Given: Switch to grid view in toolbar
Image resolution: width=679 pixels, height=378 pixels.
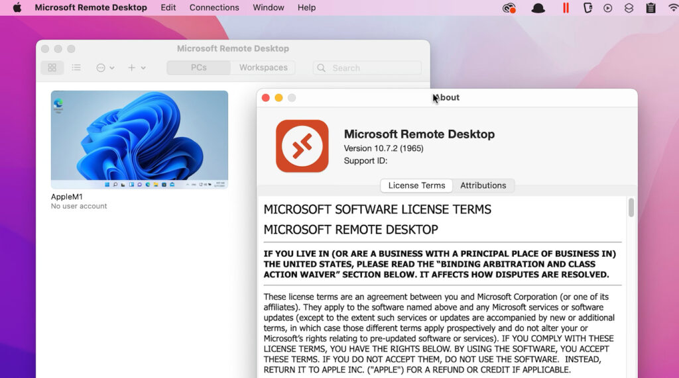Looking at the screenshot, I should coord(52,68).
